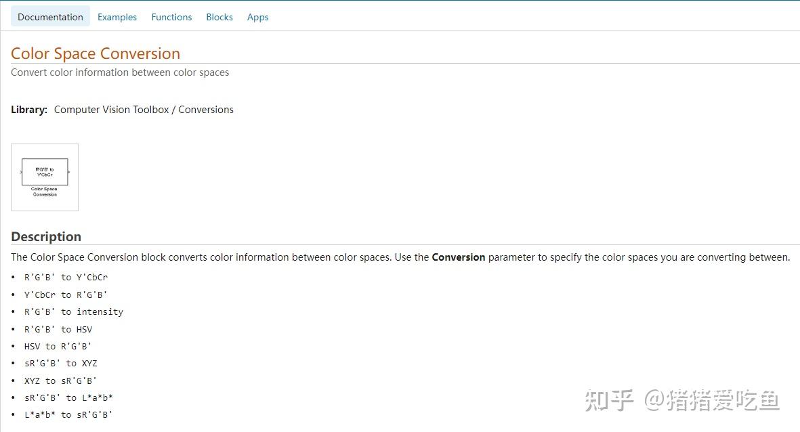Click the bold Conversion parameter word

point(459,257)
